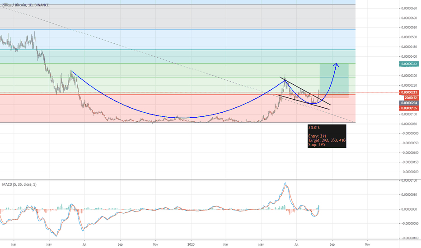
Task: Click the Zilliqa / Bitcoin, 1D, BINANCE chart title
Action: click(25, 5)
